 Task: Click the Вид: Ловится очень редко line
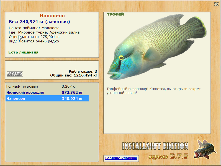pyautogui.click(x=34, y=41)
